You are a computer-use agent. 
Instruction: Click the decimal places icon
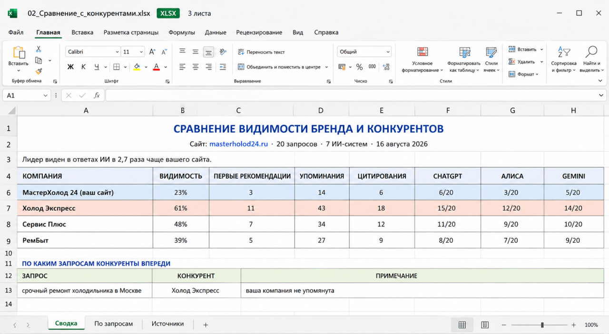386,67
